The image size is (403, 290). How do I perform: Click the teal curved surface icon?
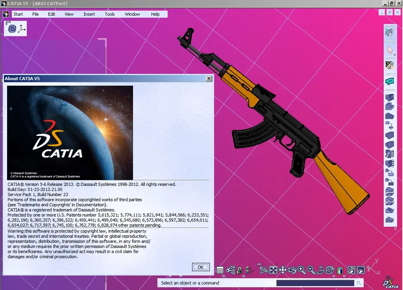(390, 82)
